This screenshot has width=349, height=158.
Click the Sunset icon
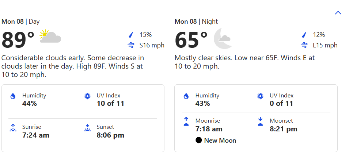(x=87, y=128)
